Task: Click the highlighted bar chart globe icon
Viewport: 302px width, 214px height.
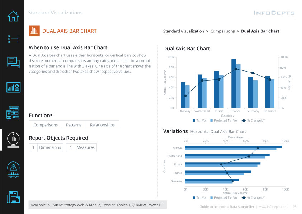Action: (x=13, y=138)
